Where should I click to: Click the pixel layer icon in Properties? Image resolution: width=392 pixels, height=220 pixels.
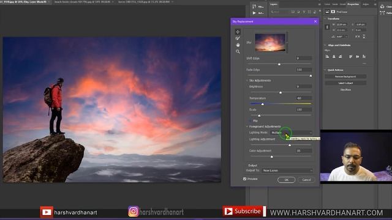327,12
